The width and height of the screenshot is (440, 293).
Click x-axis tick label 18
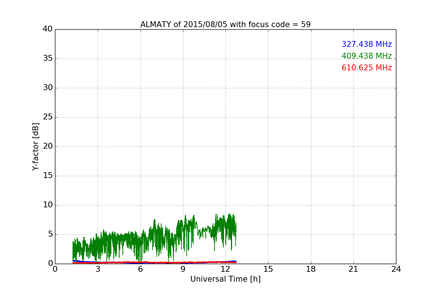coord(311,269)
